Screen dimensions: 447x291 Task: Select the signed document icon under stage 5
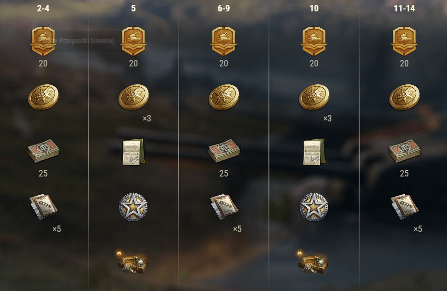pos(133,152)
